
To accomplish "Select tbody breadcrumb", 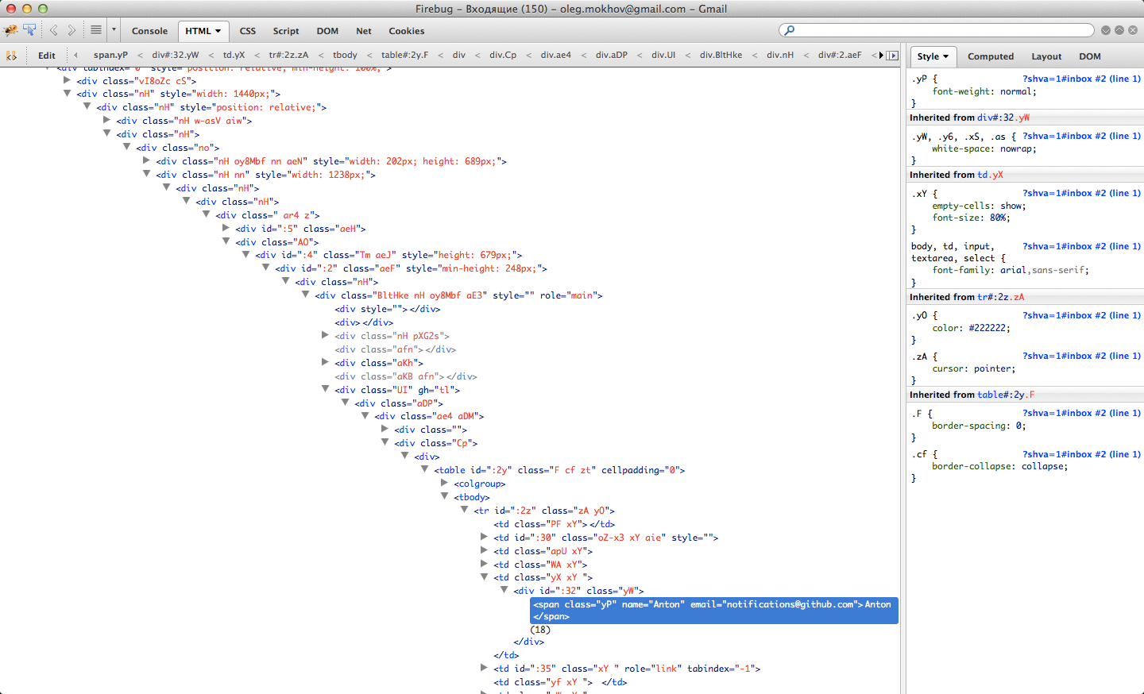I will [345, 55].
